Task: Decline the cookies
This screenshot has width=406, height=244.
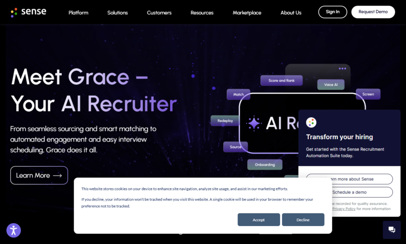Action: [x=303, y=220]
